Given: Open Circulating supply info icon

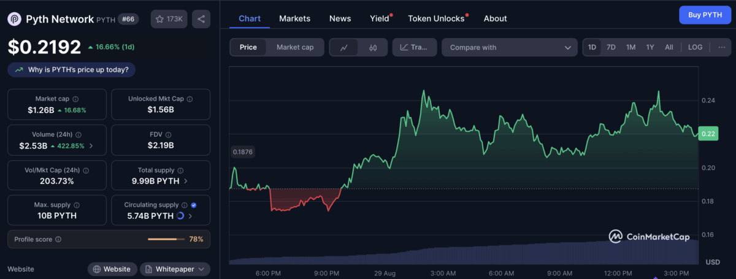Looking at the screenshot, I should 185,205.
